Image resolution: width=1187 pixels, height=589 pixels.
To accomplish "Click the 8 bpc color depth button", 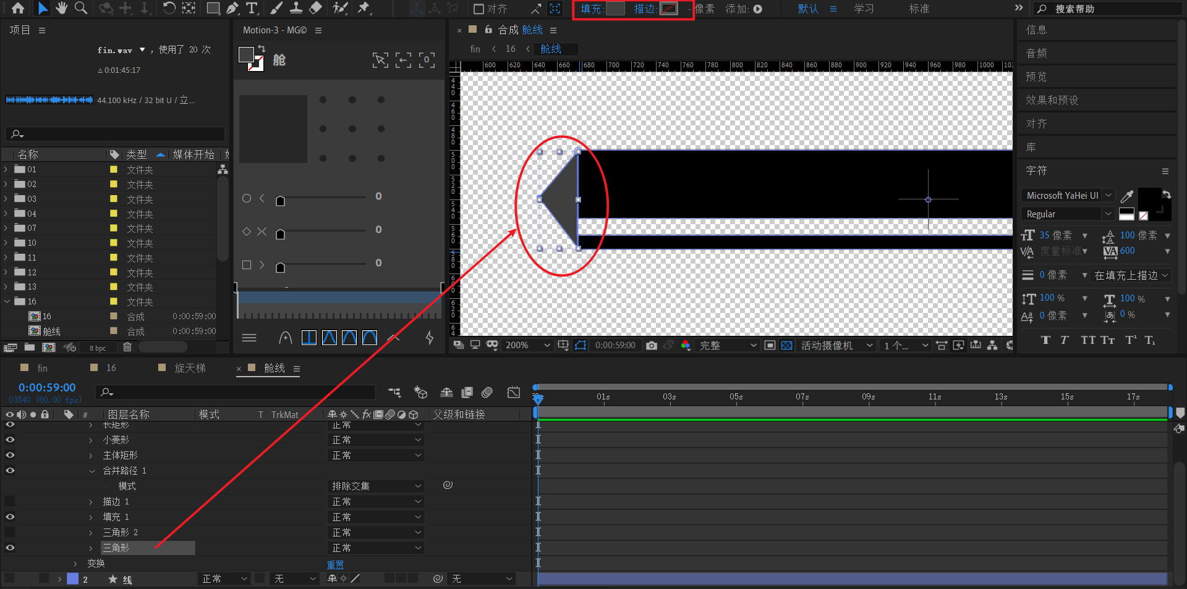I will coord(98,348).
